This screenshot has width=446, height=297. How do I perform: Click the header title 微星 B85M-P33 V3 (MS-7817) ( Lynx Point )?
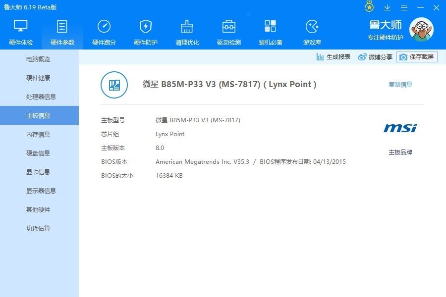[x=229, y=85]
